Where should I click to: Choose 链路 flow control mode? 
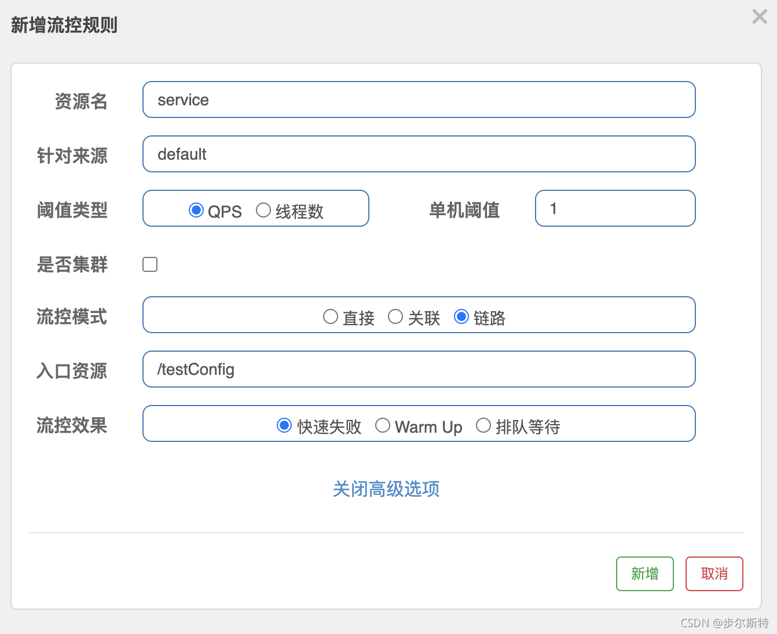461,316
